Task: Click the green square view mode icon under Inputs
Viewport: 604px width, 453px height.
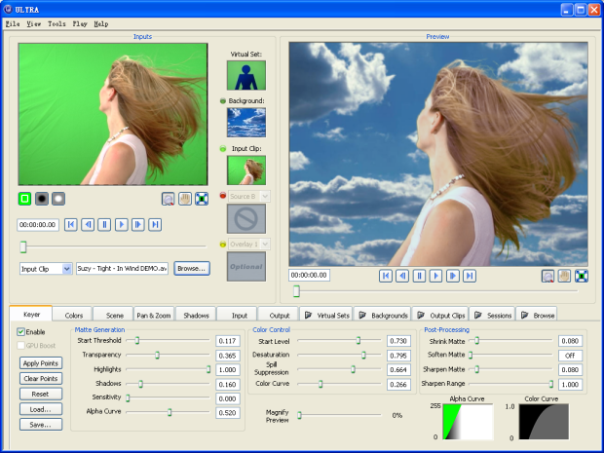Action: click(x=24, y=199)
